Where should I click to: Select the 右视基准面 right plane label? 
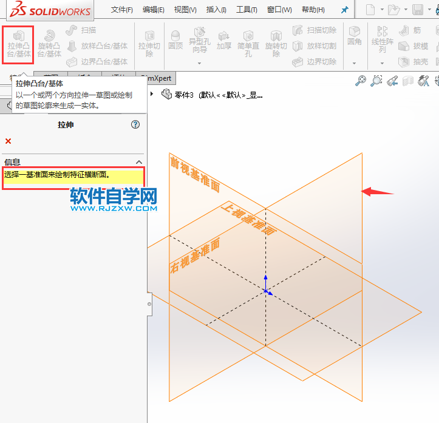click(x=195, y=255)
